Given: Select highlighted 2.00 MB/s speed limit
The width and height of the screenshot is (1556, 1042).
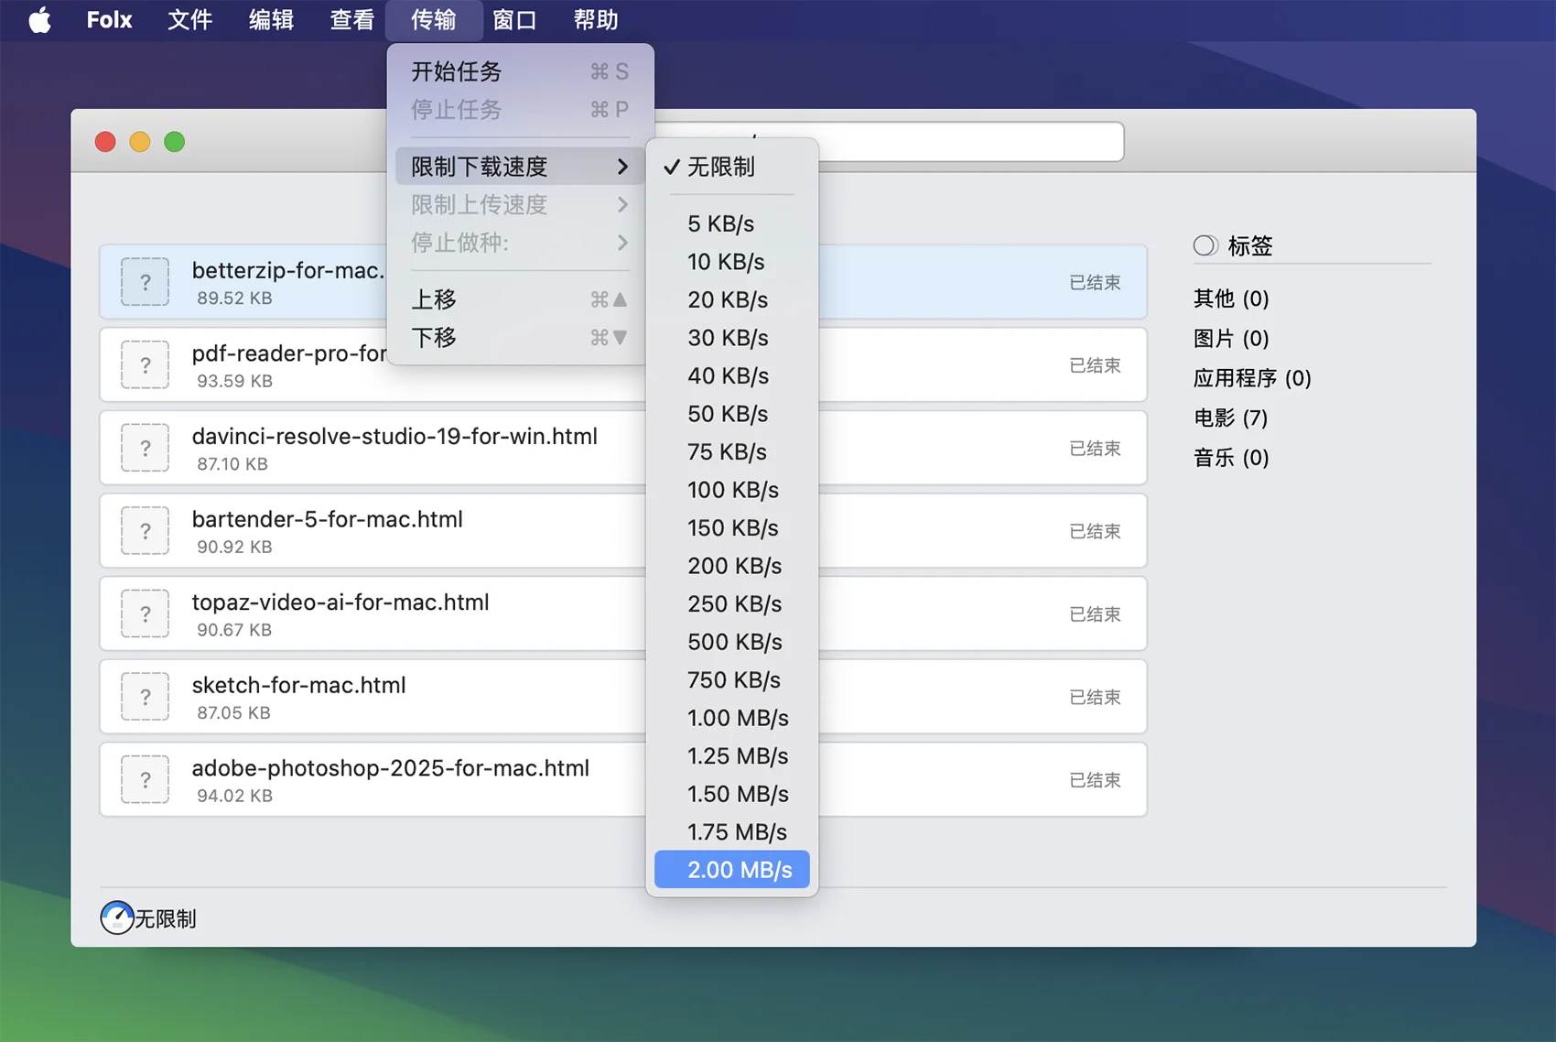Looking at the screenshot, I should click(x=732, y=870).
